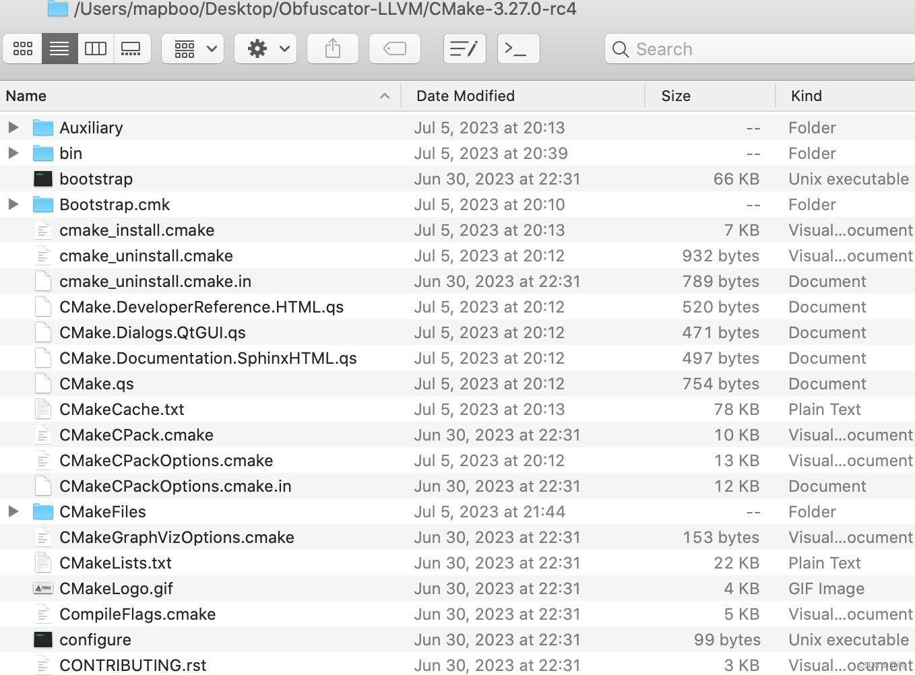
Task: Expand the Bootstrap.cmk folder triangle
Action: (x=13, y=204)
